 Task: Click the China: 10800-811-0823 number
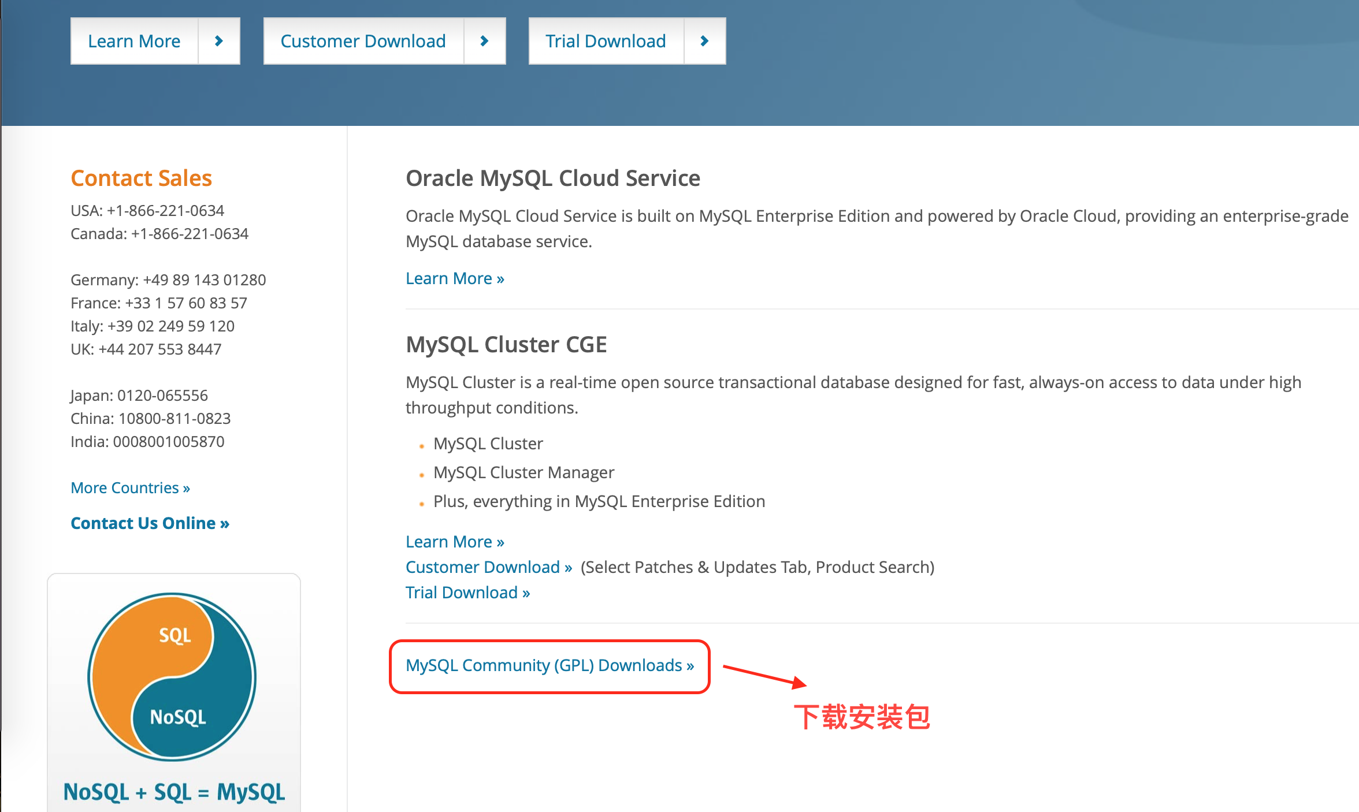tap(150, 419)
